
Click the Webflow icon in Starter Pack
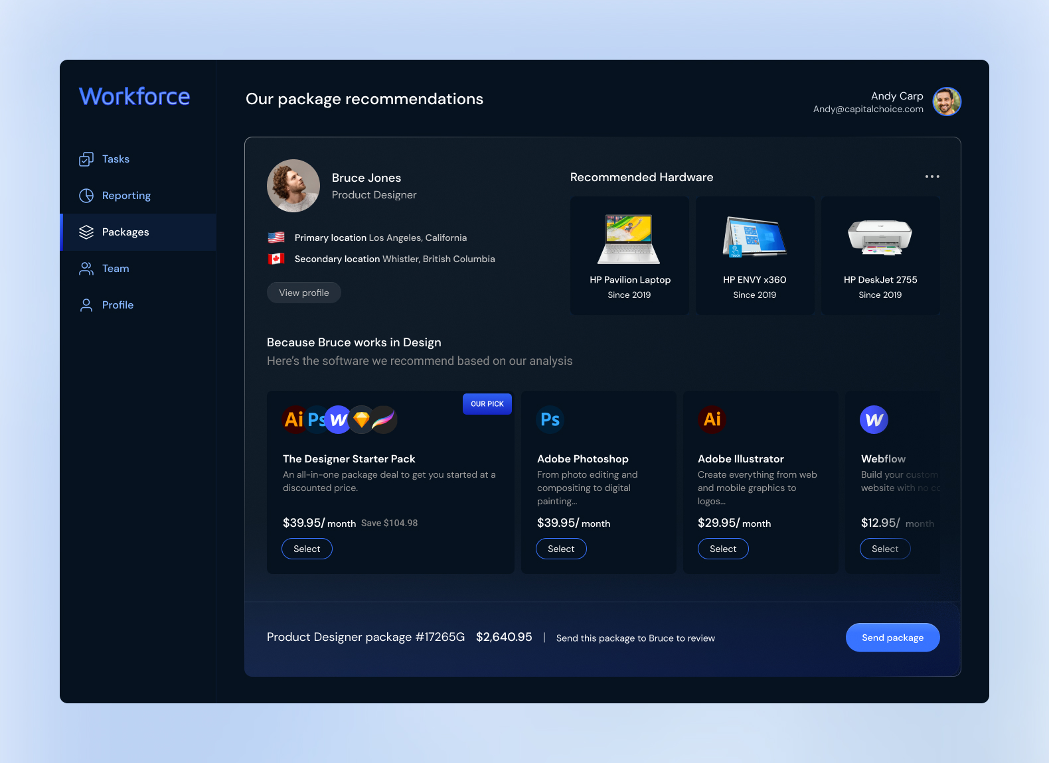338,419
